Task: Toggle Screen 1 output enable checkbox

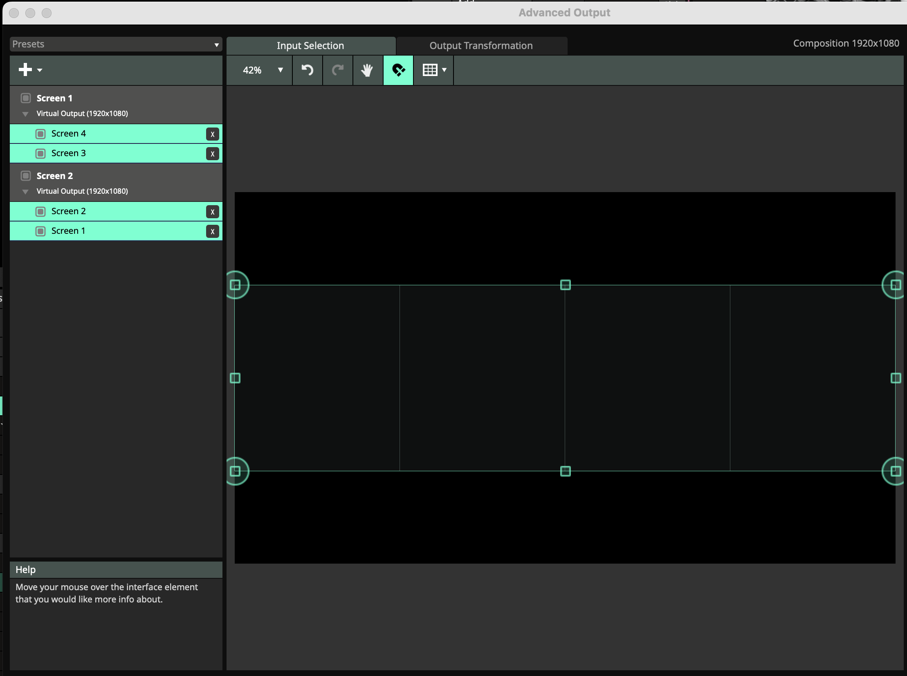Action: click(x=26, y=98)
